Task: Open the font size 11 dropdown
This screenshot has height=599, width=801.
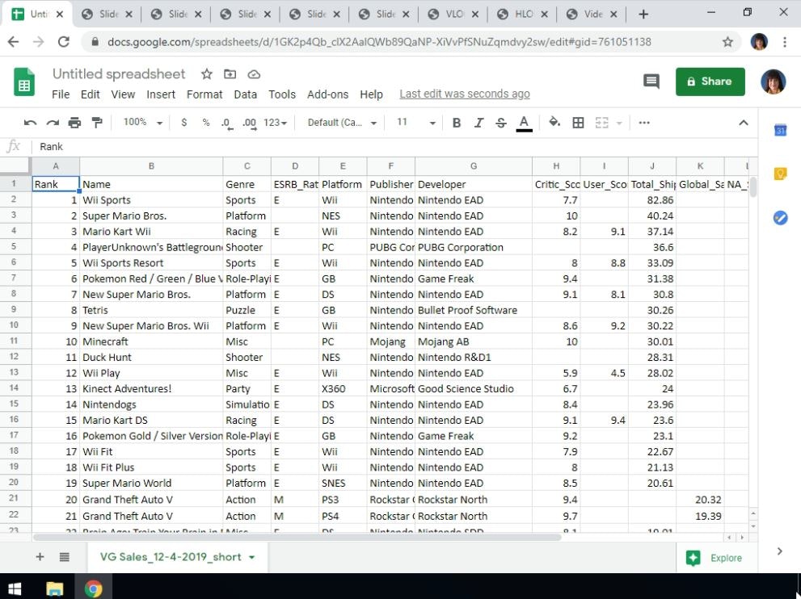Action: pyautogui.click(x=415, y=123)
